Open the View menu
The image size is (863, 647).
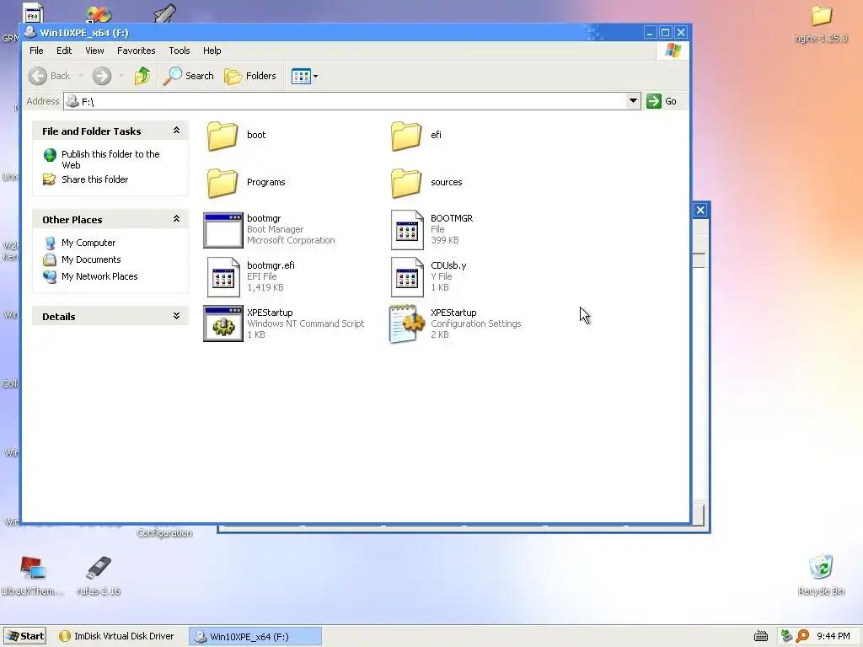(94, 51)
